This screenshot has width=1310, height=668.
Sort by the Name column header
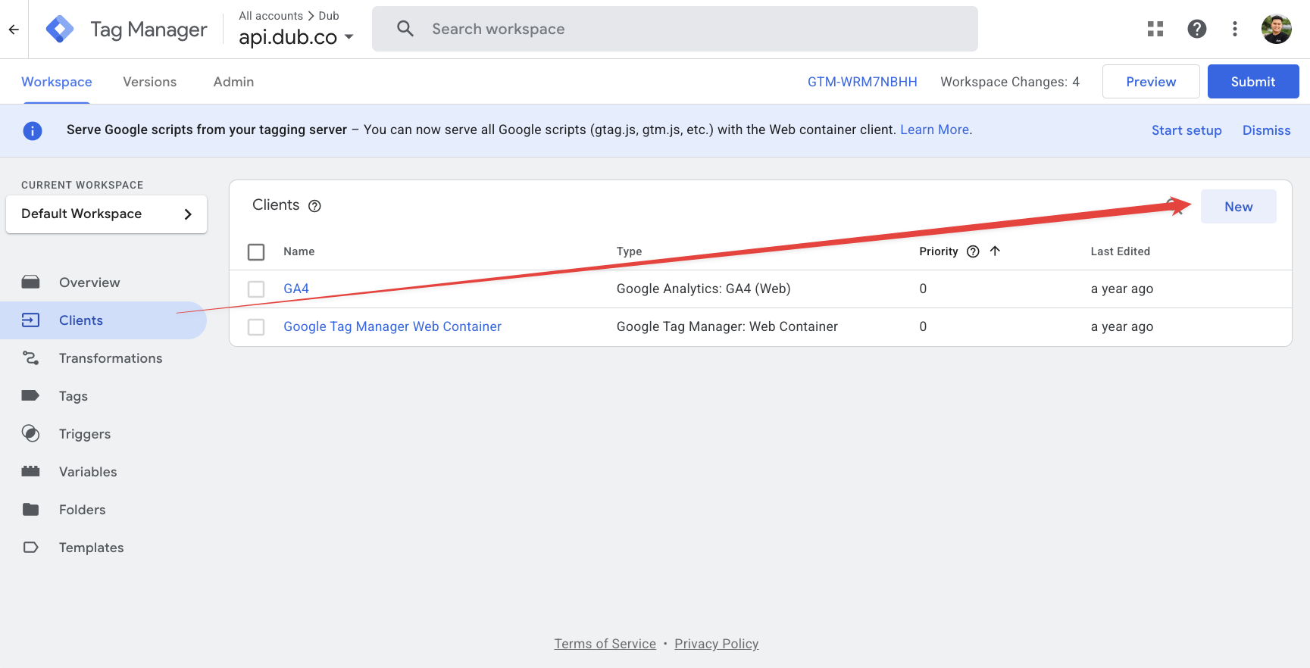point(299,251)
